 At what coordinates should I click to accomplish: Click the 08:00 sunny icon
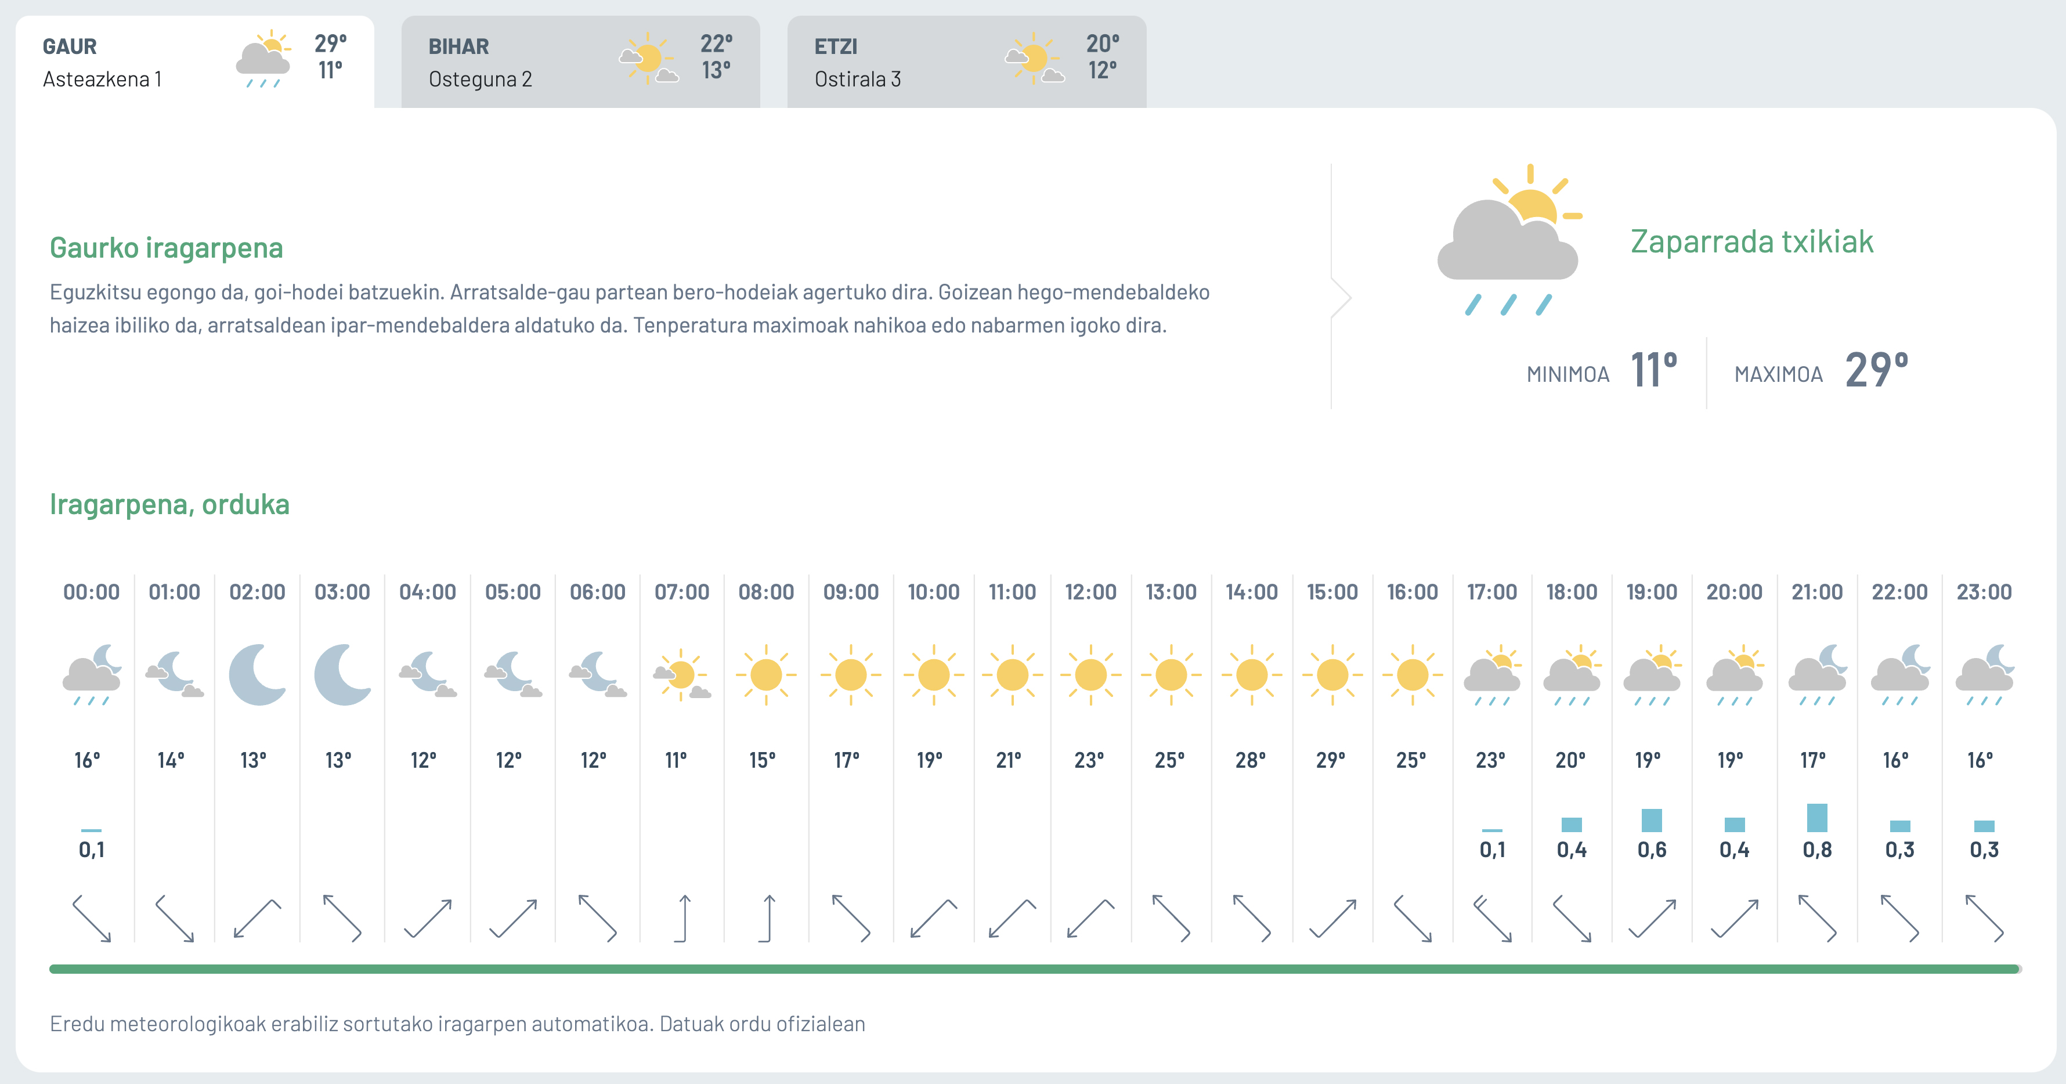coord(766,674)
